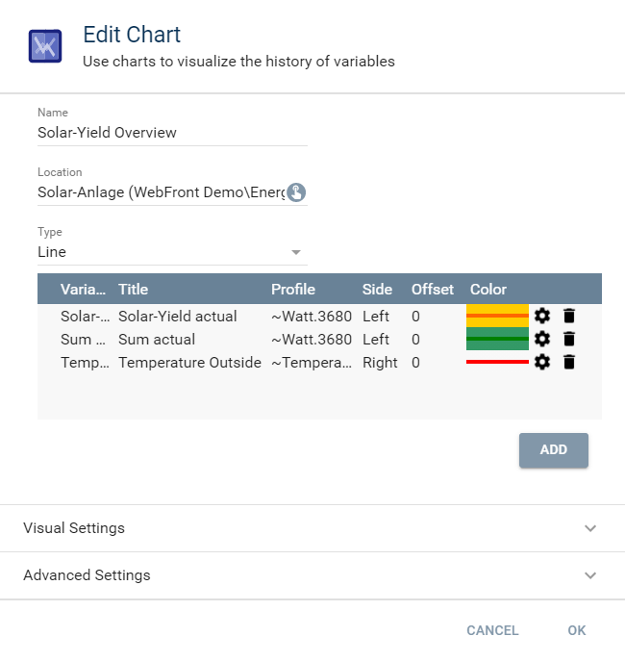The image size is (625, 662).
Task: Open settings gear for Solar-Yield actual row
Action: (542, 316)
